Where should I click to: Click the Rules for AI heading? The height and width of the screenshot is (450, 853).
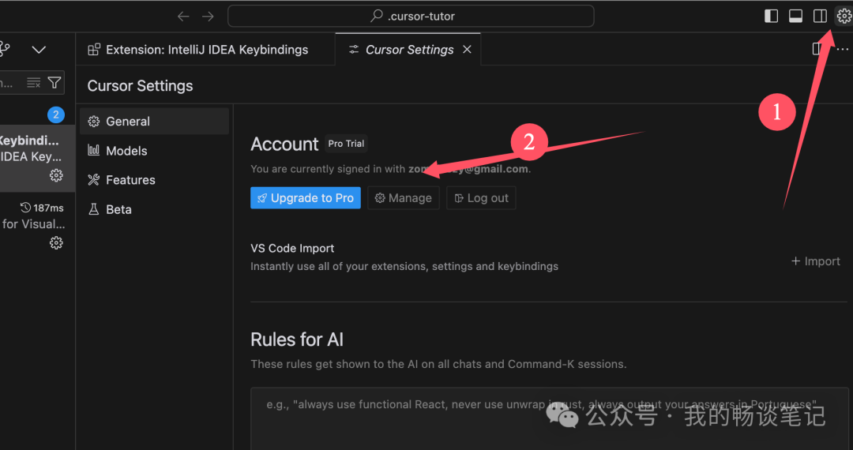coord(297,339)
